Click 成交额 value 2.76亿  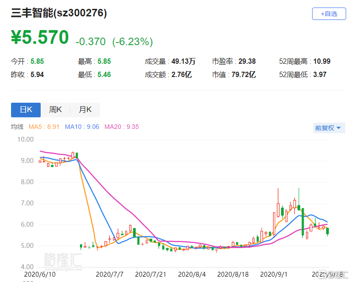[x=182, y=74]
